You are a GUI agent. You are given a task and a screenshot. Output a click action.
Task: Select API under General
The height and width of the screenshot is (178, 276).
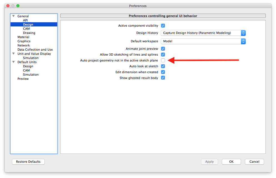point(25,20)
